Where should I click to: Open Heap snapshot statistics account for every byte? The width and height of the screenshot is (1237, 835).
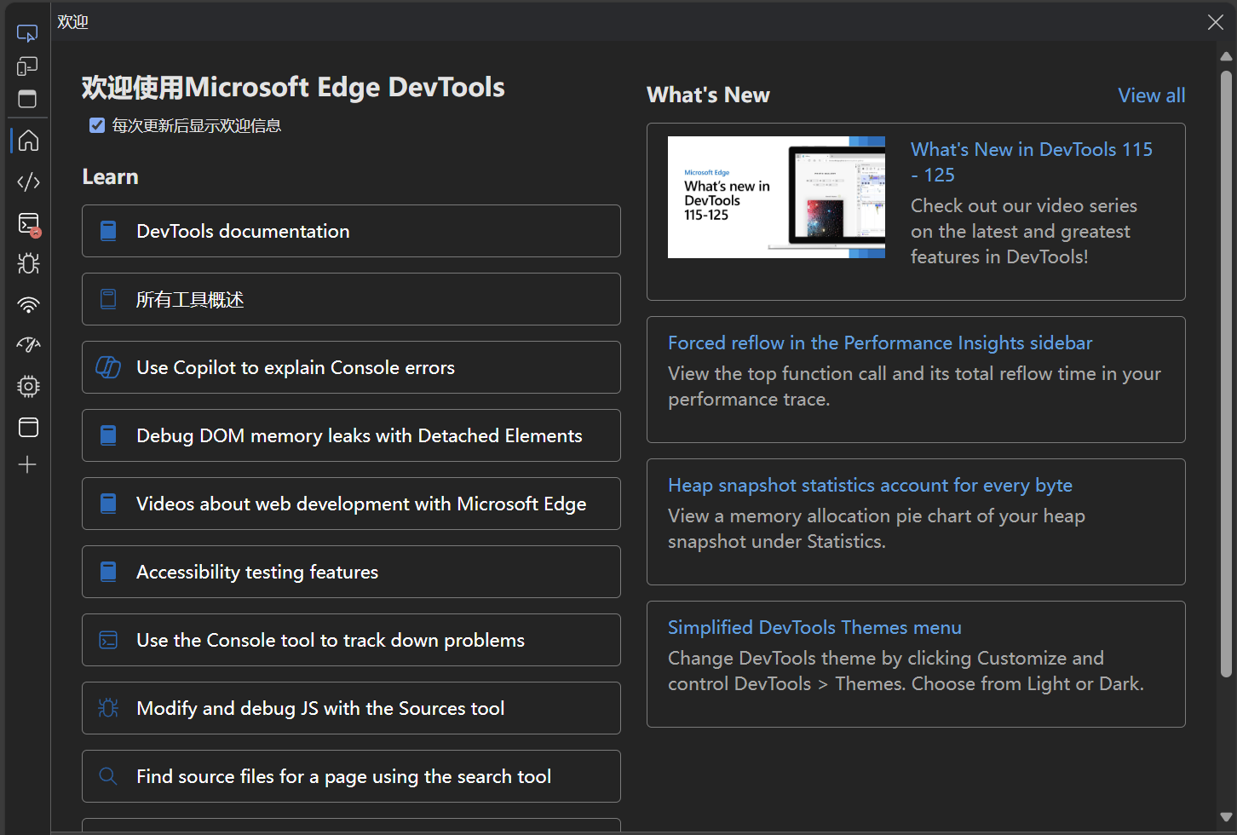point(870,485)
